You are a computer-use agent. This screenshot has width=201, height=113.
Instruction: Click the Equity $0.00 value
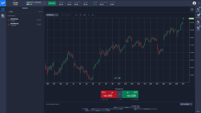click(x=85, y=4)
